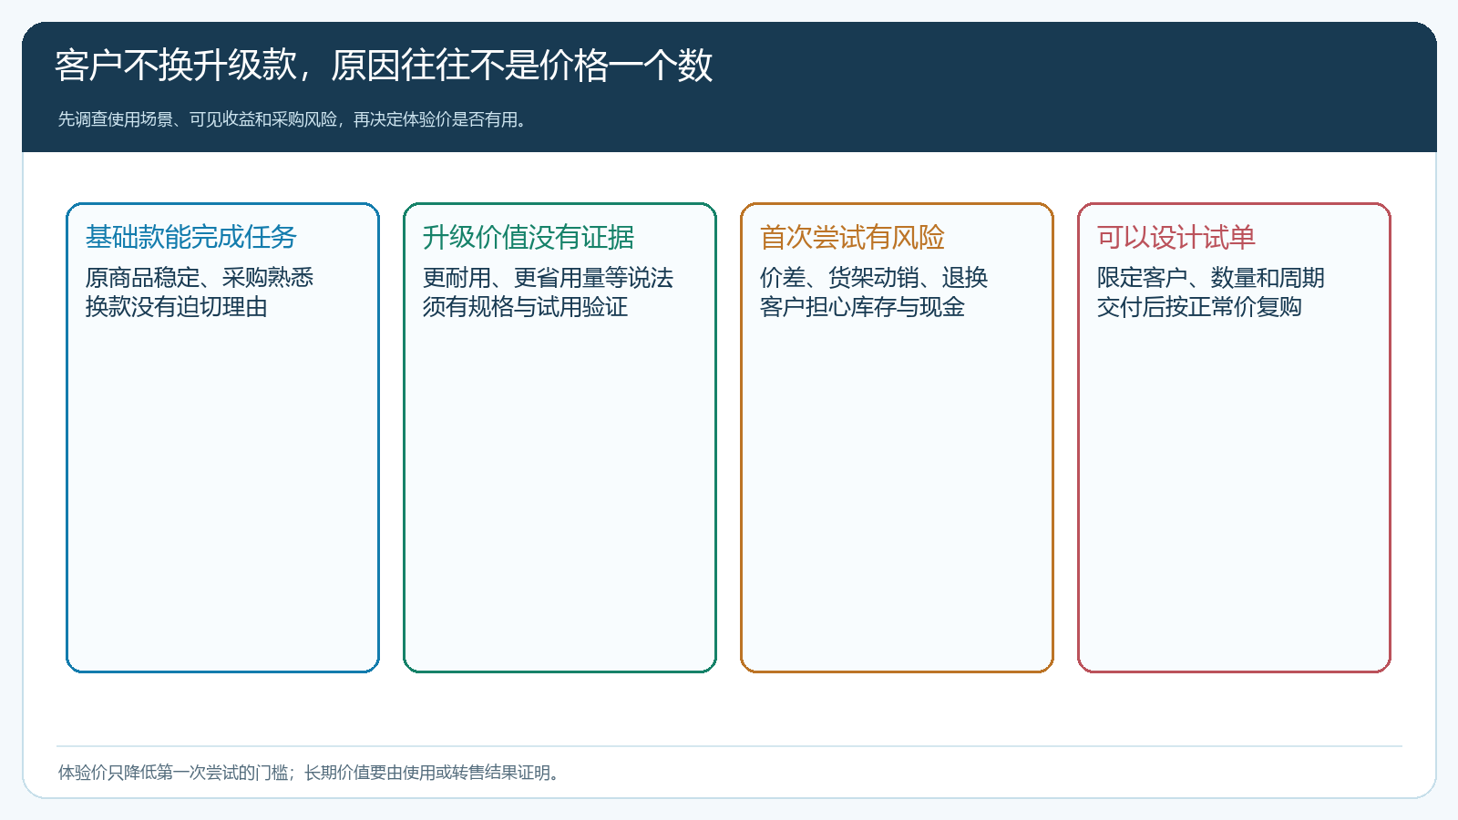1458x820 pixels.
Task: Click the card heading 首次尝试有风险
Action: point(852,237)
